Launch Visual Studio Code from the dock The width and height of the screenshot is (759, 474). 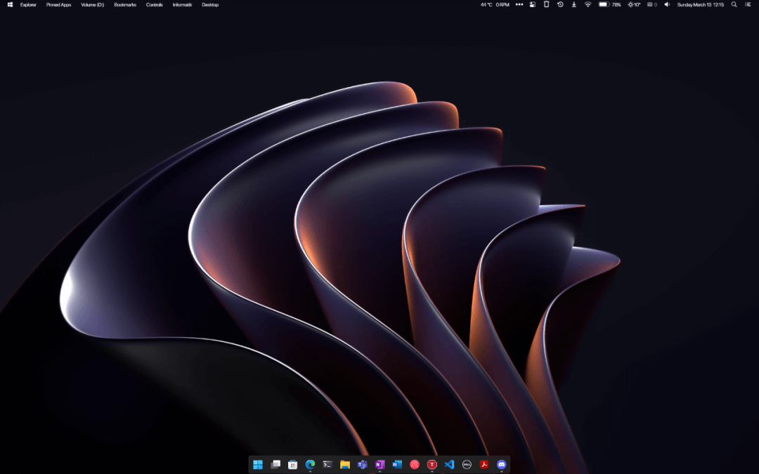(450, 464)
